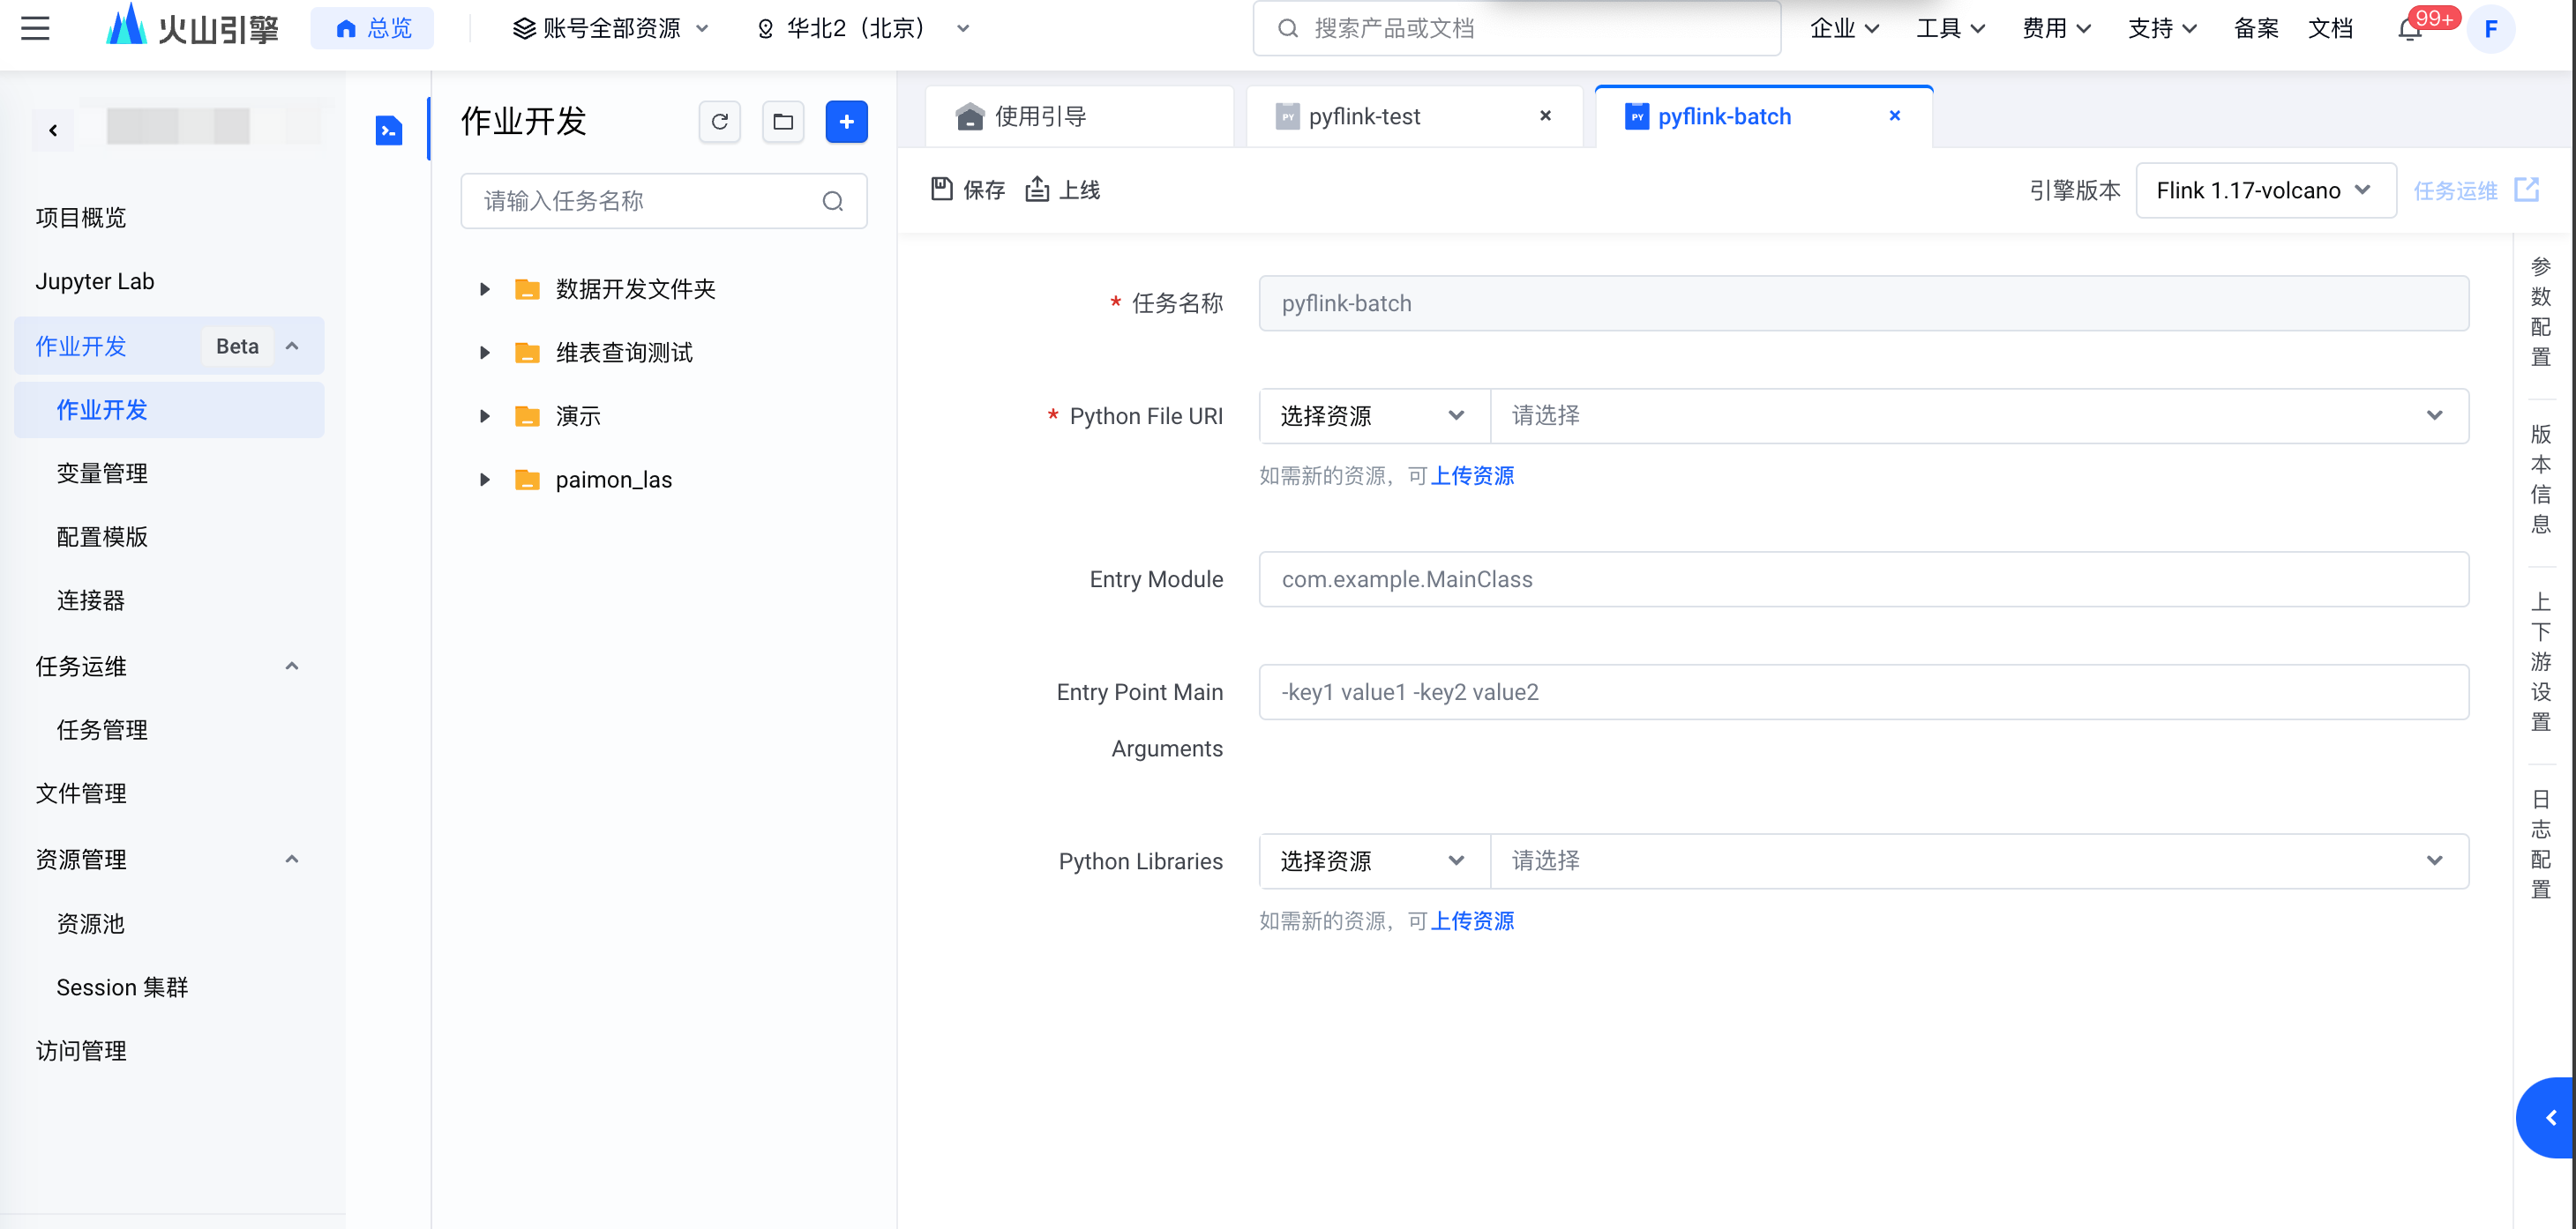Open the 任务运维 external link
Viewport: 2576px width, 1229px height.
click(x=2476, y=190)
